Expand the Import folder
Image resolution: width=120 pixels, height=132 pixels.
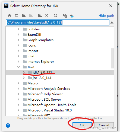tap(18, 51)
